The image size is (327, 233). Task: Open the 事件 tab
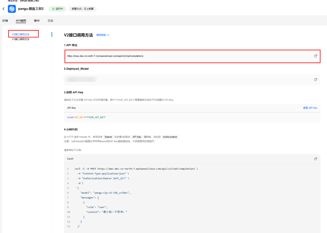point(37,21)
